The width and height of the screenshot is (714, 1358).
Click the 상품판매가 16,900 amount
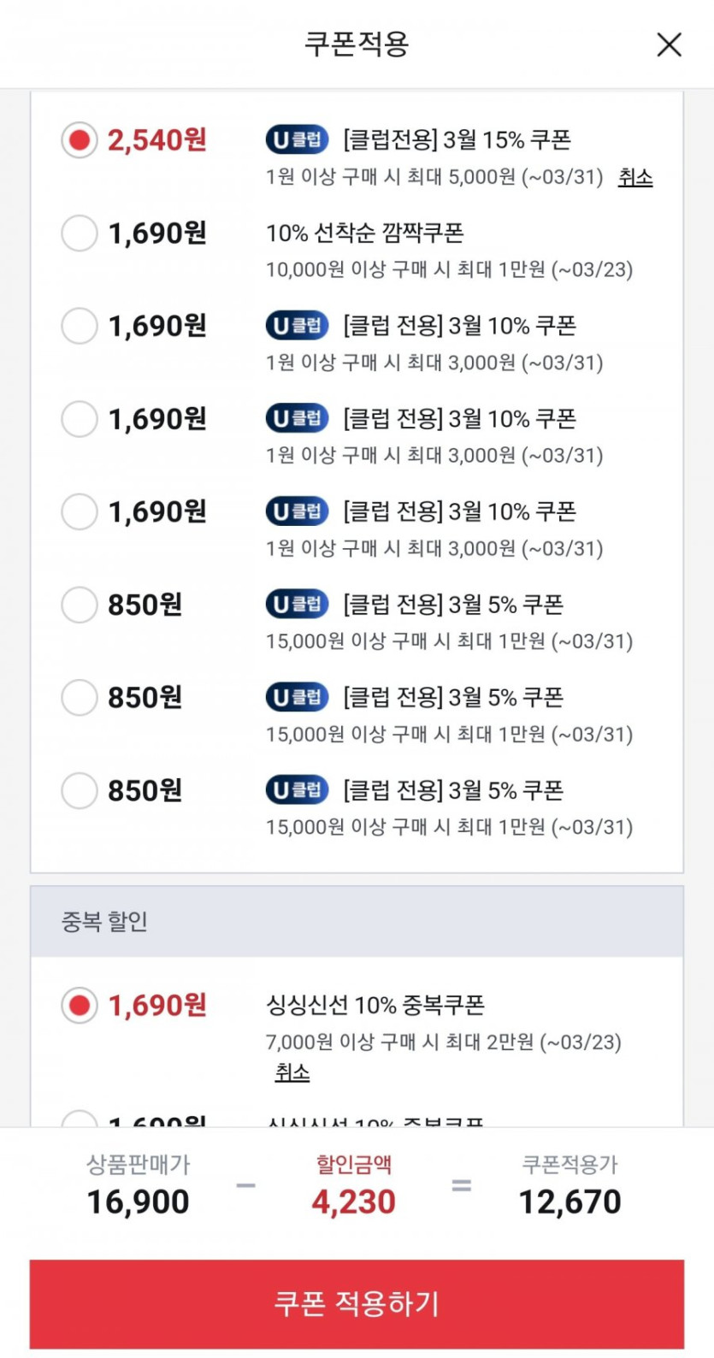(x=138, y=1202)
